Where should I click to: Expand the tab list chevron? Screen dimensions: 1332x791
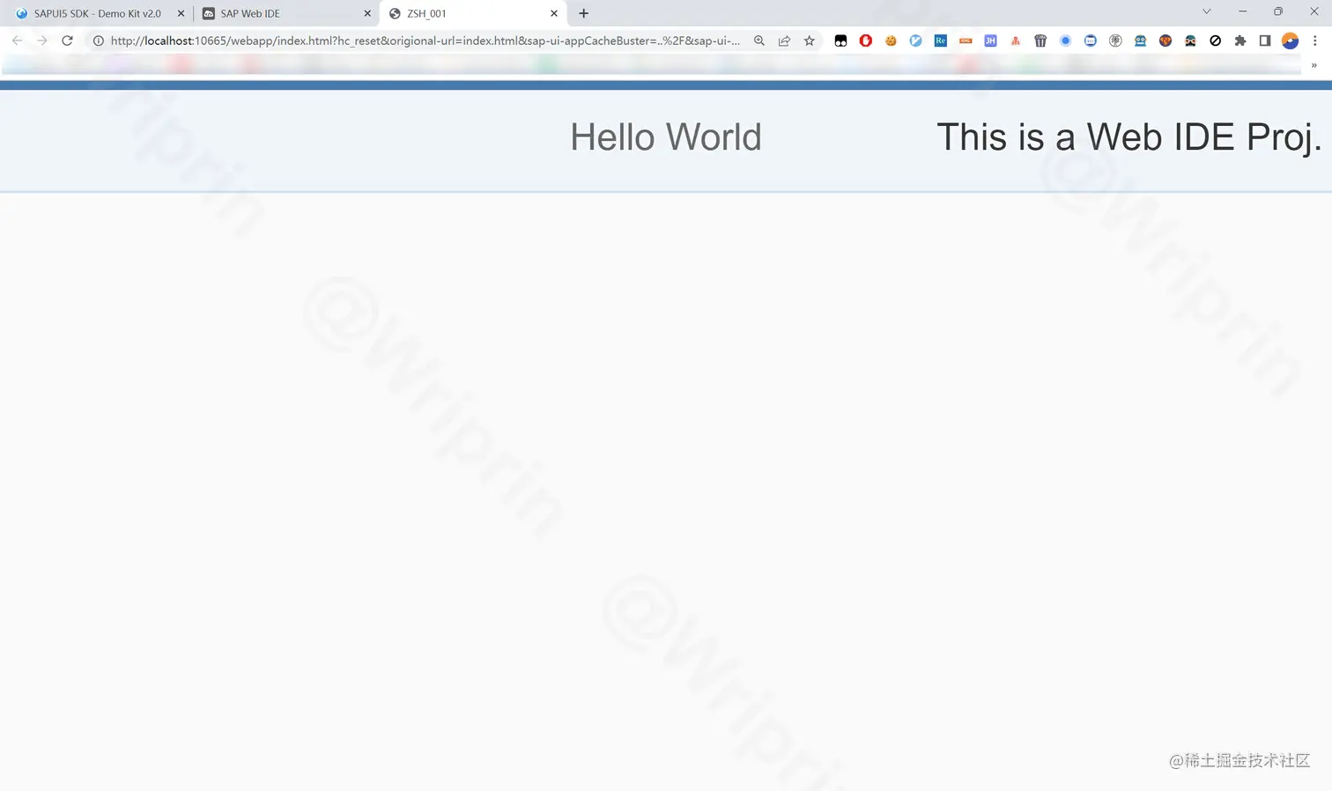(1206, 12)
